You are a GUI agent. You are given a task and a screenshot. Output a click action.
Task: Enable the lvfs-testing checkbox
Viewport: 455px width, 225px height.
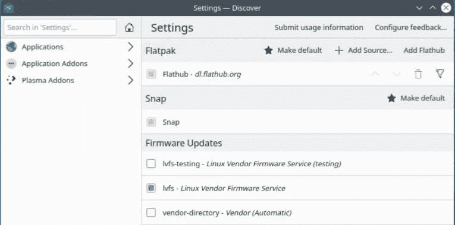pos(151,164)
